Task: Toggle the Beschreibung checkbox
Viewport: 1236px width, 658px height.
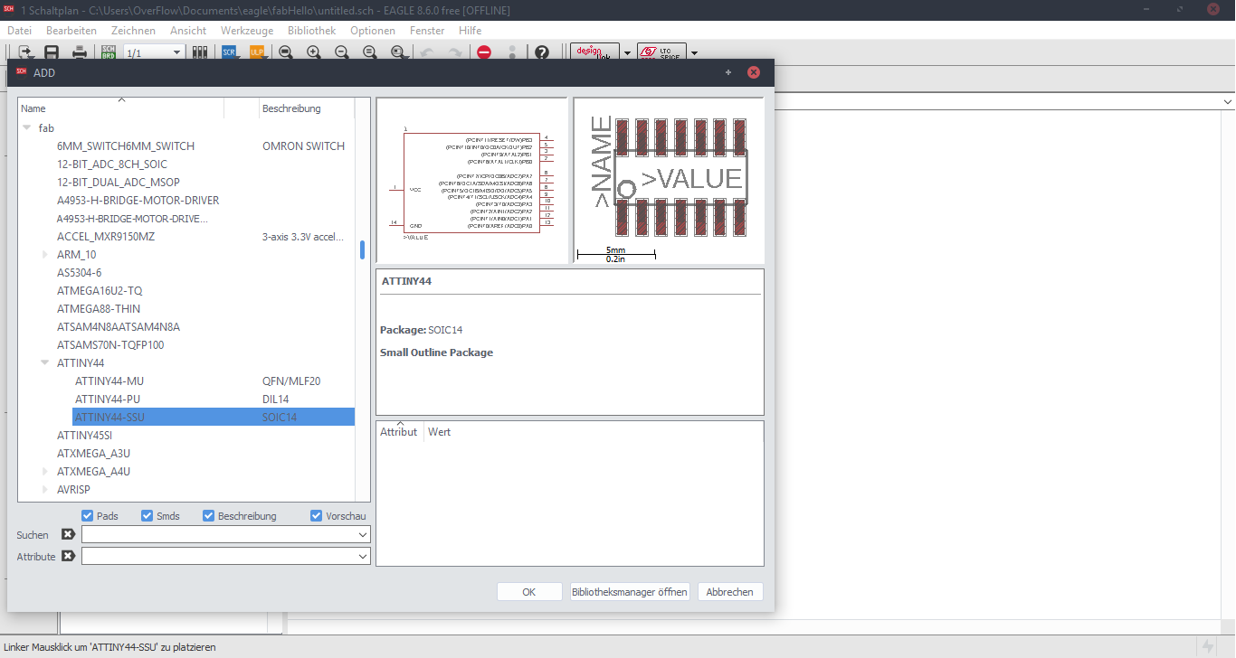Action: (x=209, y=516)
